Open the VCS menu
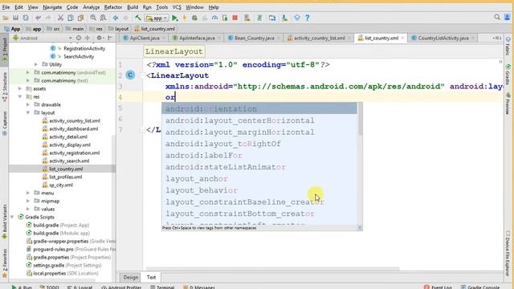The width and height of the screenshot is (514, 289). (177, 7)
